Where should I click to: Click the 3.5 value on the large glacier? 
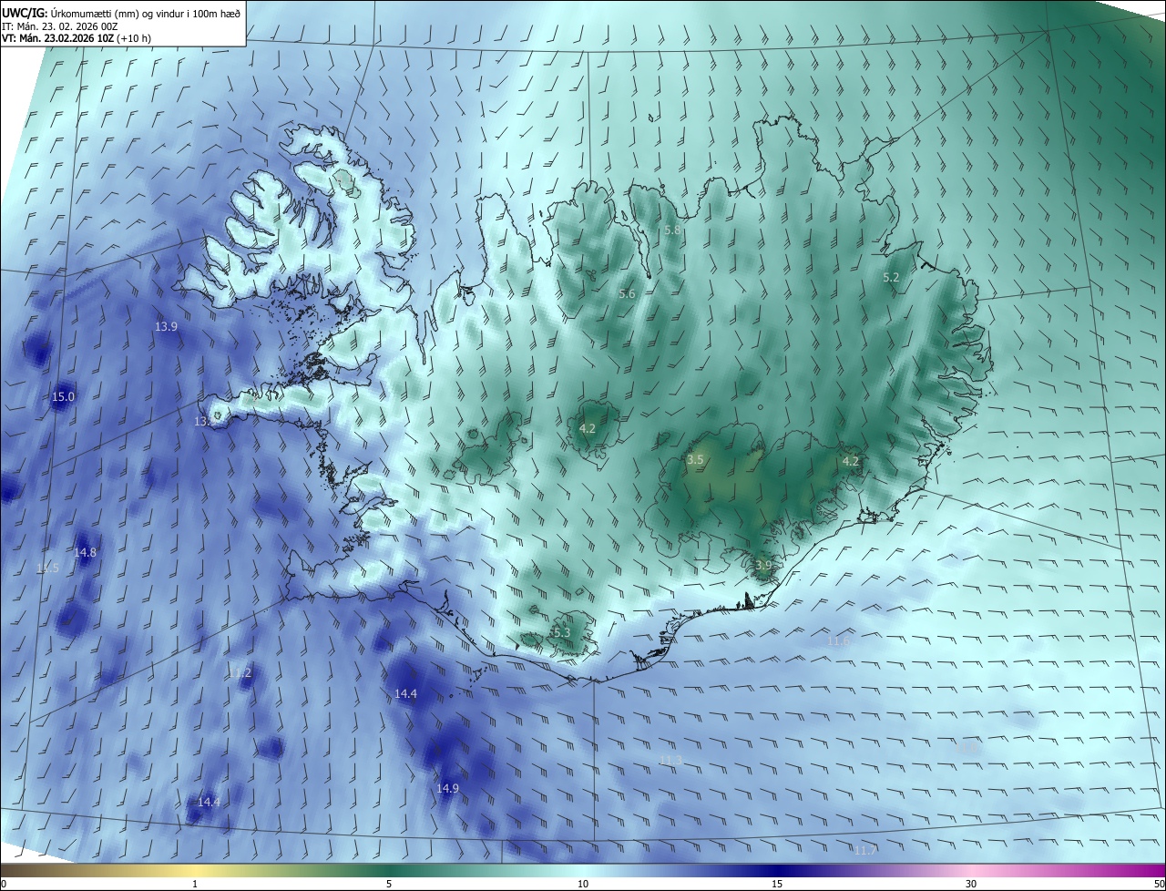[x=695, y=460]
